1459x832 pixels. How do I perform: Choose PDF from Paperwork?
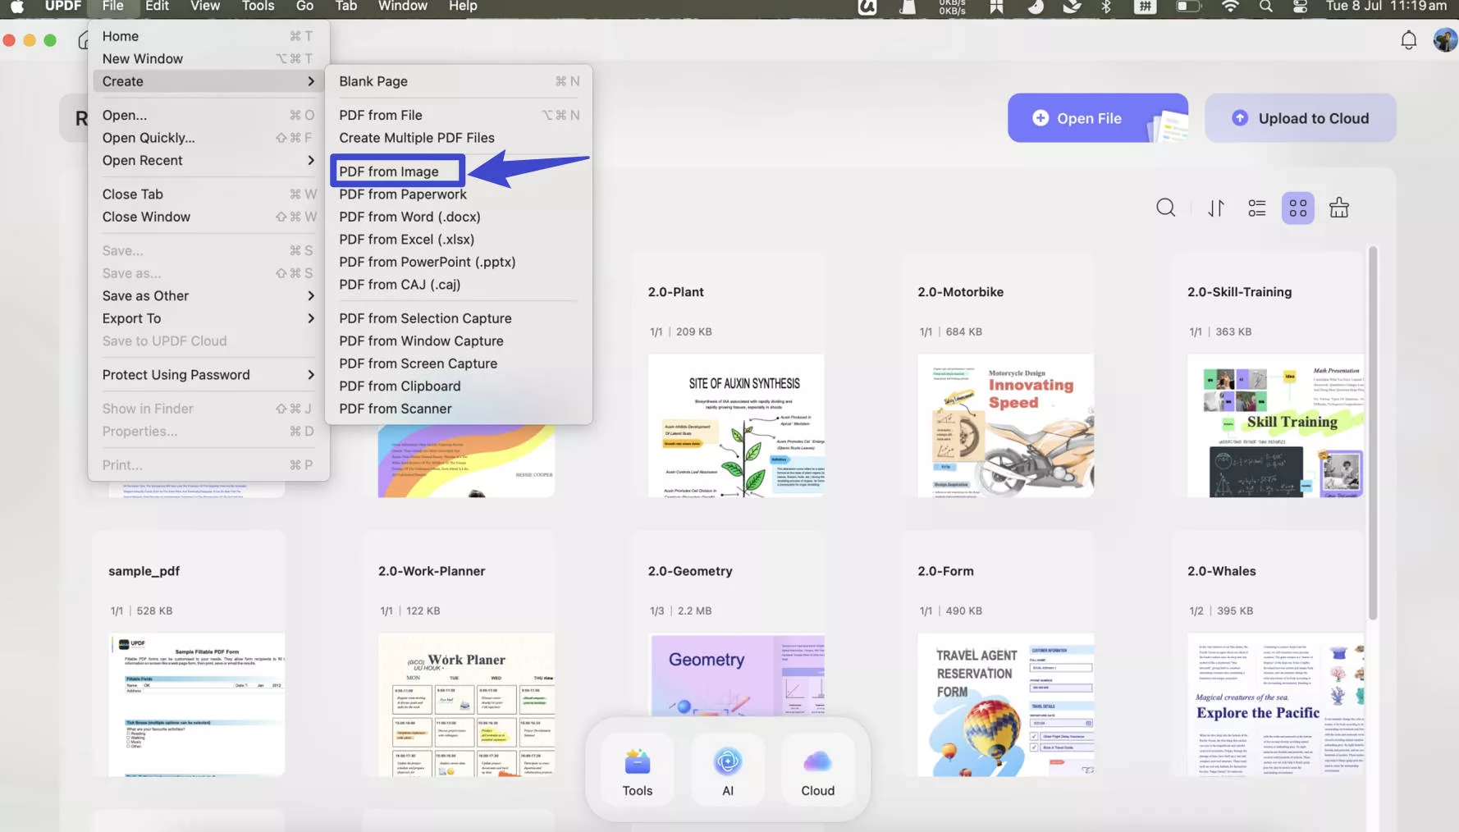click(x=459, y=194)
